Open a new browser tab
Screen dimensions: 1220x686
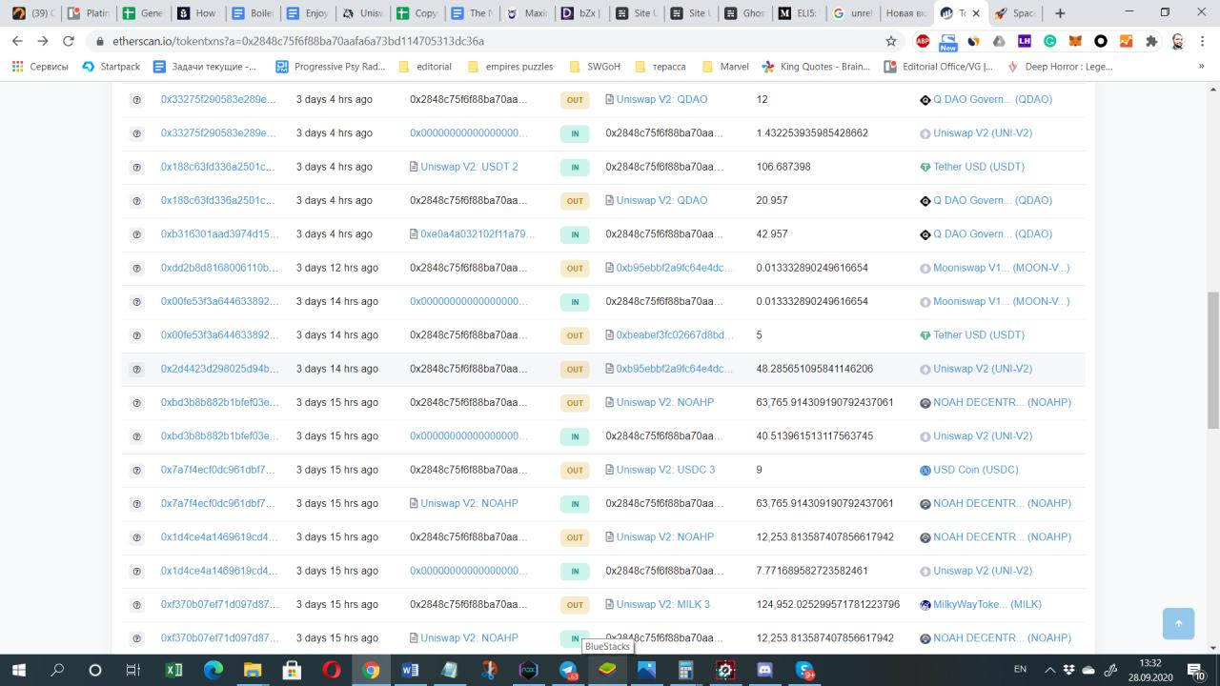[1060, 13]
